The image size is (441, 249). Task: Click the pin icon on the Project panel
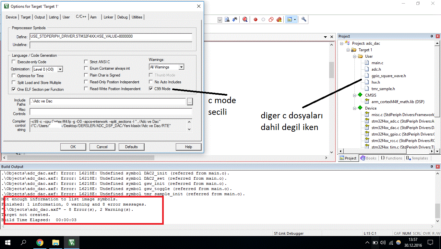432,36
